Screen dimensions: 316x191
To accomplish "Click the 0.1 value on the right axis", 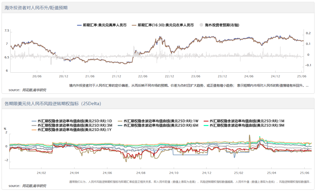I will [308, 44].
